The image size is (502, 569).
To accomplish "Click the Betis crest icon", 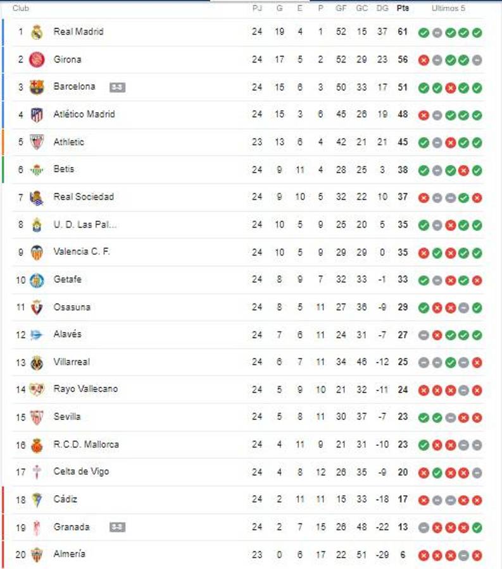I will coord(37,169).
